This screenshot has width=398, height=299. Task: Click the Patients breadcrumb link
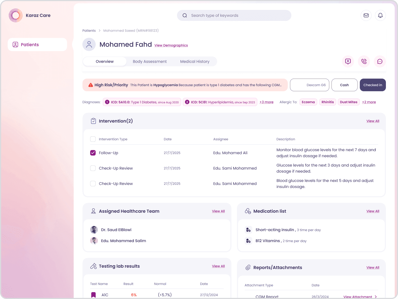(89, 31)
